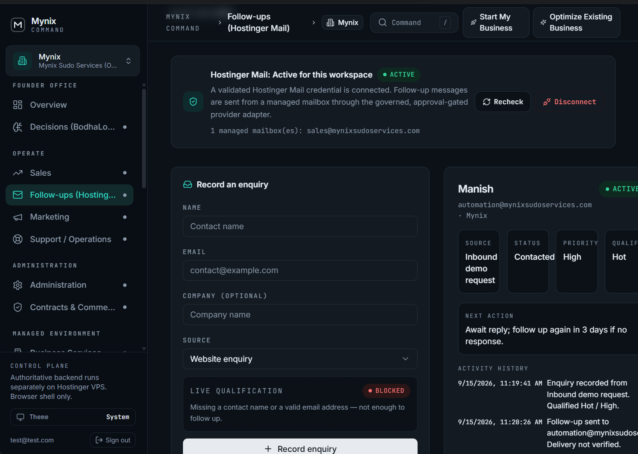Click the Status Contacted card
This screenshot has height=454, width=638.
(528, 261)
